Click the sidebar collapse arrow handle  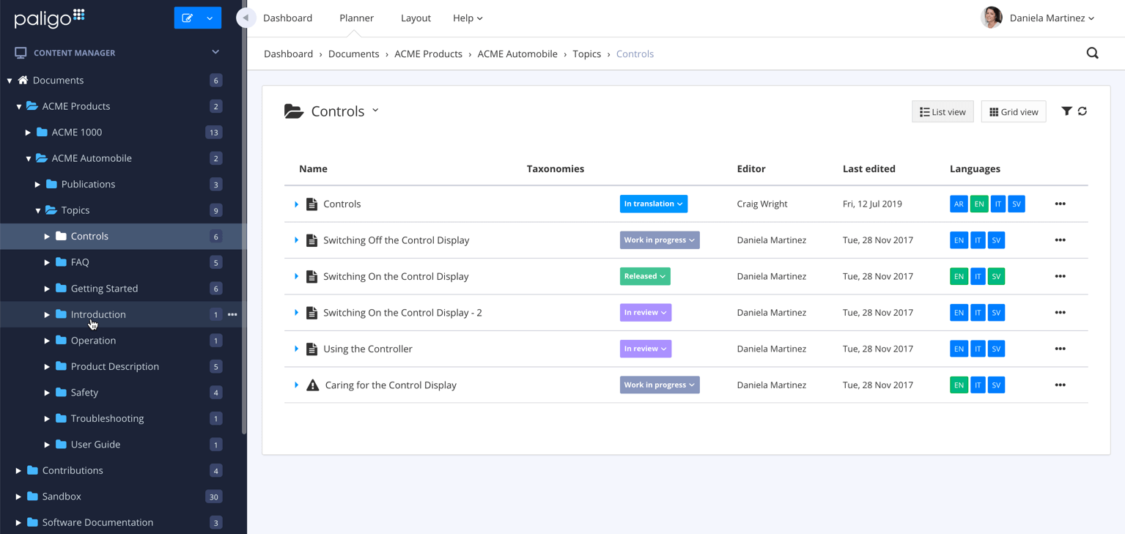click(x=246, y=18)
